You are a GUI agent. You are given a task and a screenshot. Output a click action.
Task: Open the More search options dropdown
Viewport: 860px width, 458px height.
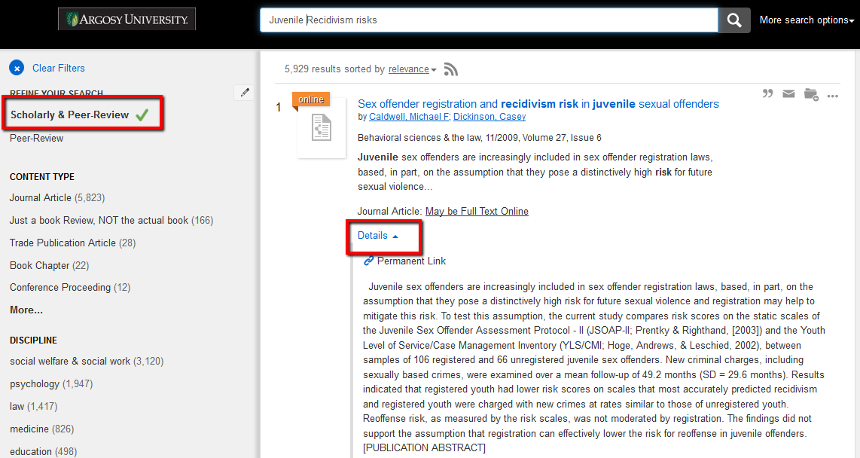[807, 20]
